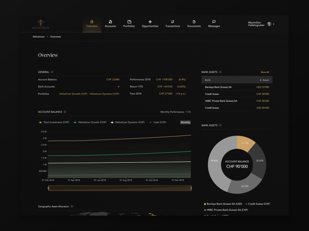Sort table by Bank column header
The image size is (309, 231).
point(208,80)
